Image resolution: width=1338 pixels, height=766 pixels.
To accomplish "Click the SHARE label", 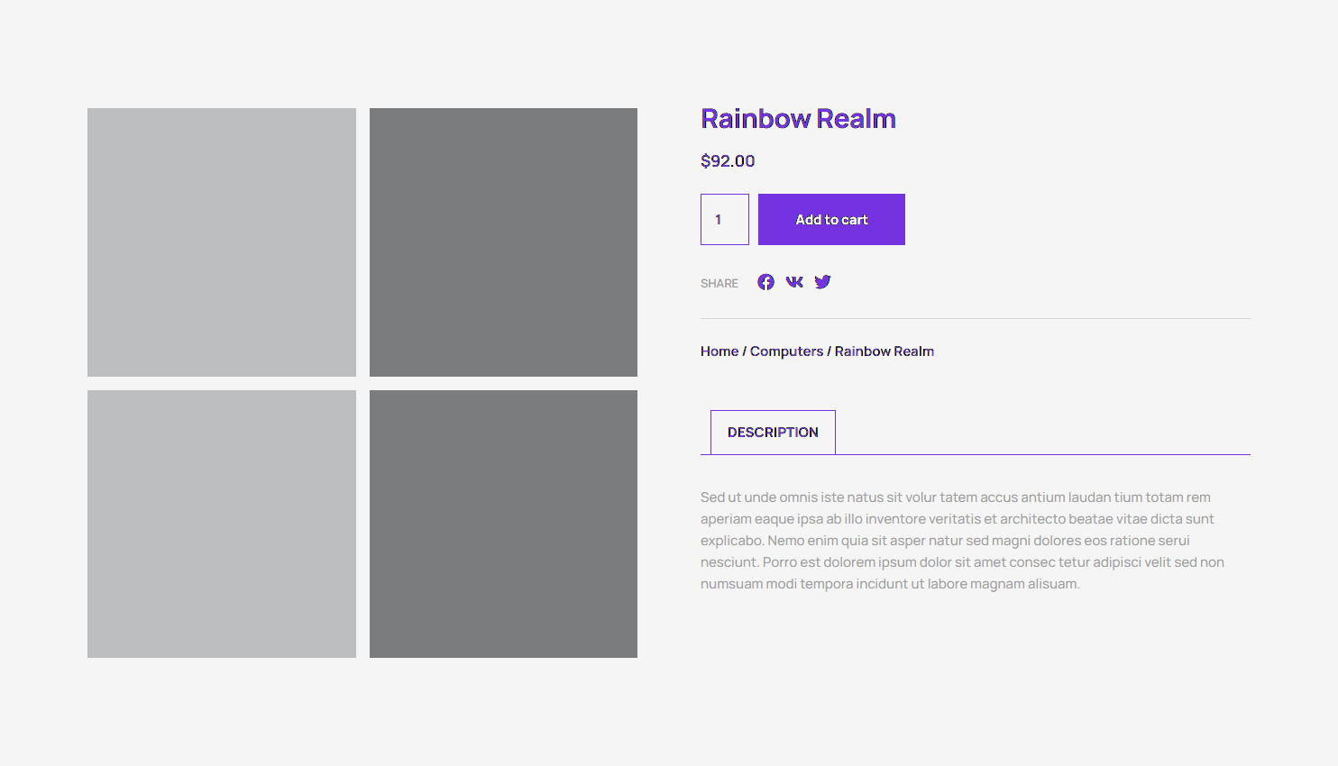I will (719, 283).
